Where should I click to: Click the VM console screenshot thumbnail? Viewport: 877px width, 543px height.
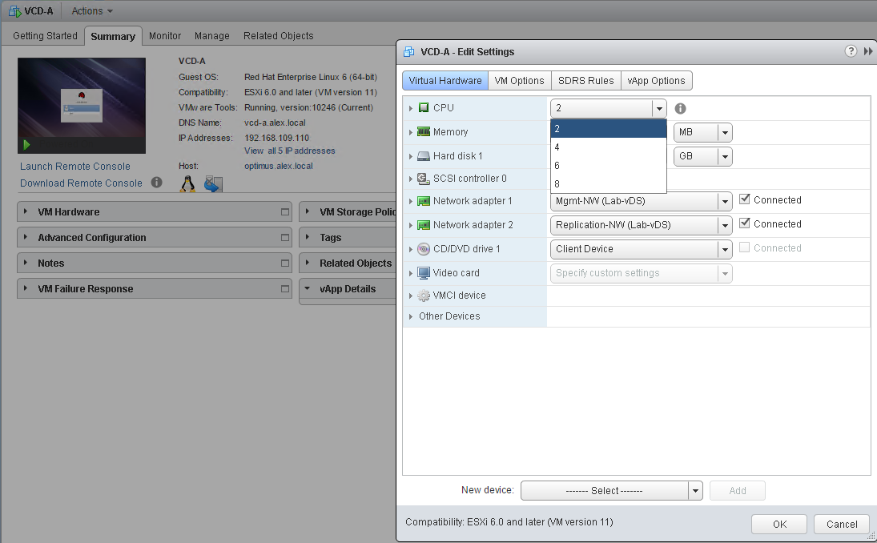(82, 100)
